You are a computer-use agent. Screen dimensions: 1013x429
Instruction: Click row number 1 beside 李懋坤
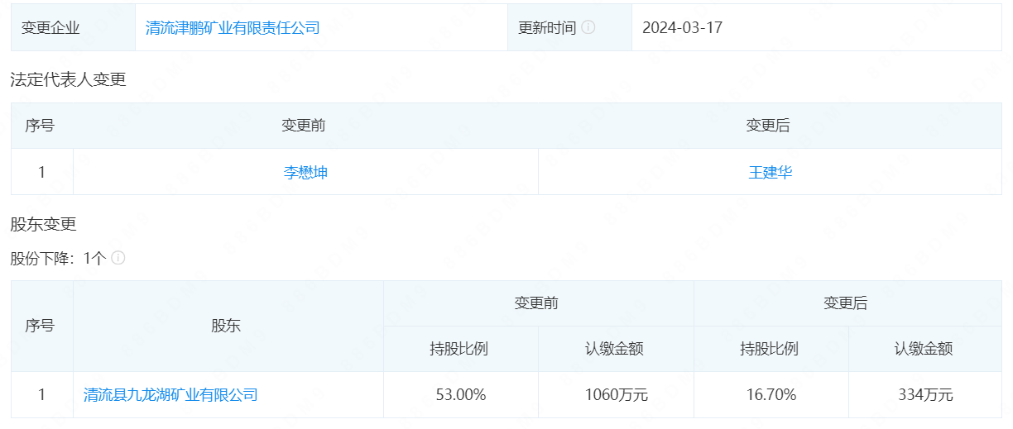41,172
